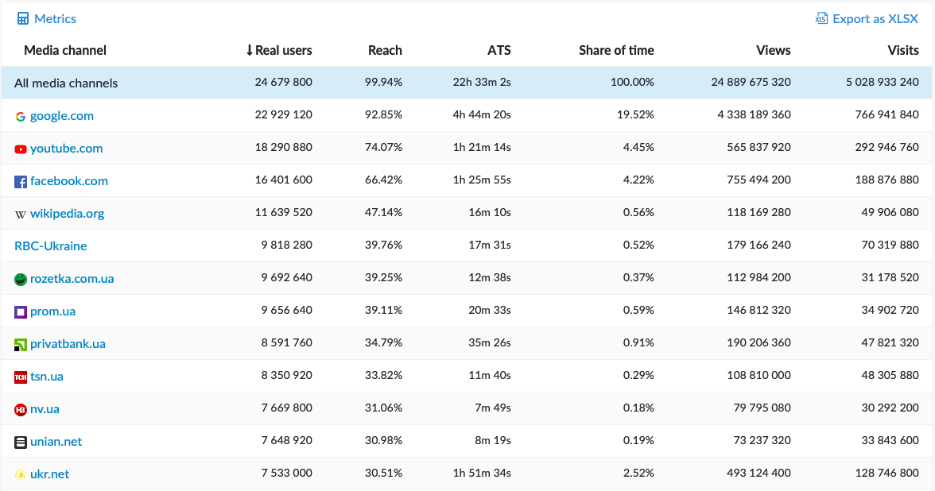Sort by the ATS column header
The height and width of the screenshot is (491, 935).
click(499, 51)
